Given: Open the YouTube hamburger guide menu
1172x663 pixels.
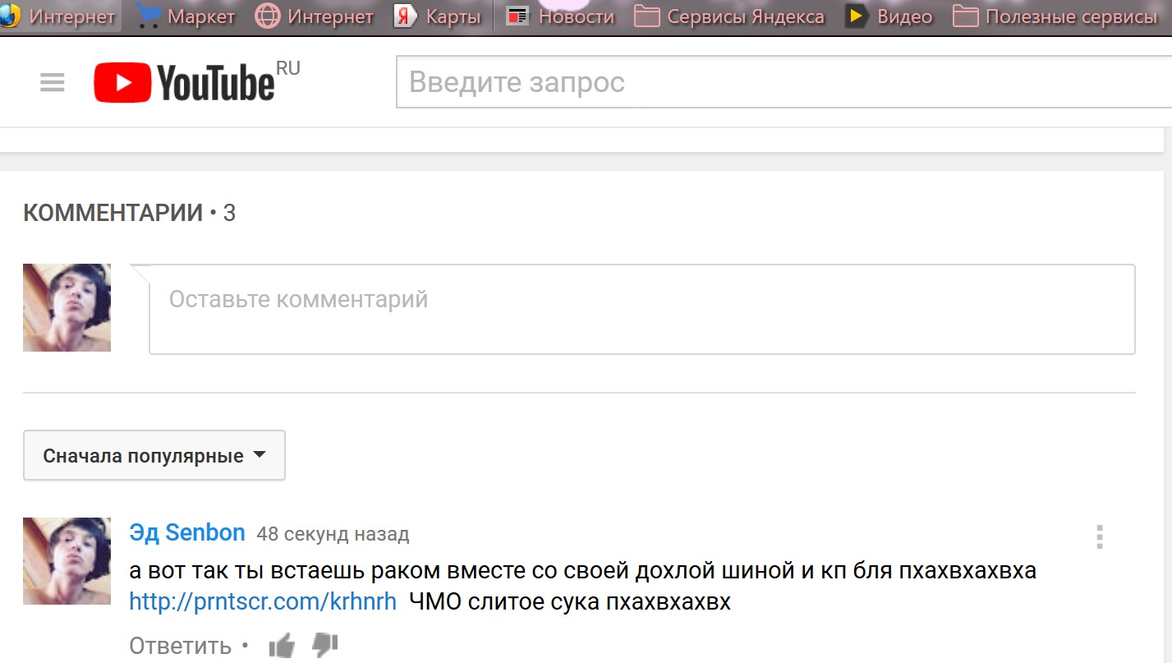Looking at the screenshot, I should tap(52, 83).
